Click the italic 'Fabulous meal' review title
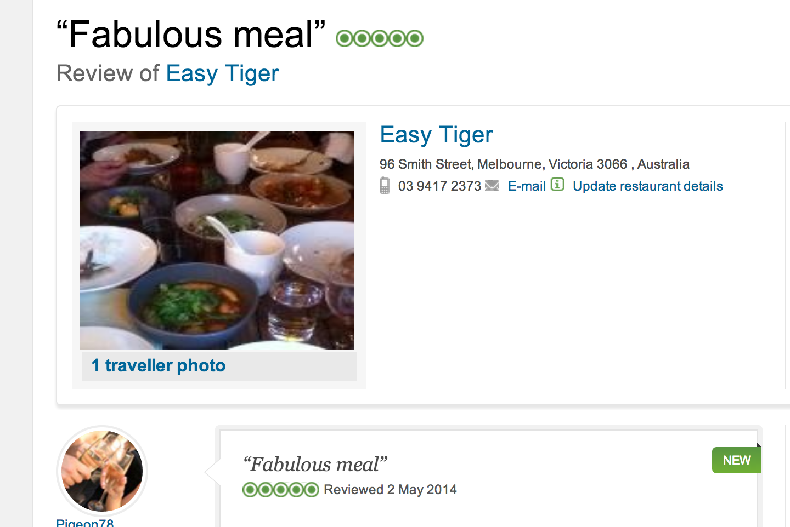 (x=315, y=465)
